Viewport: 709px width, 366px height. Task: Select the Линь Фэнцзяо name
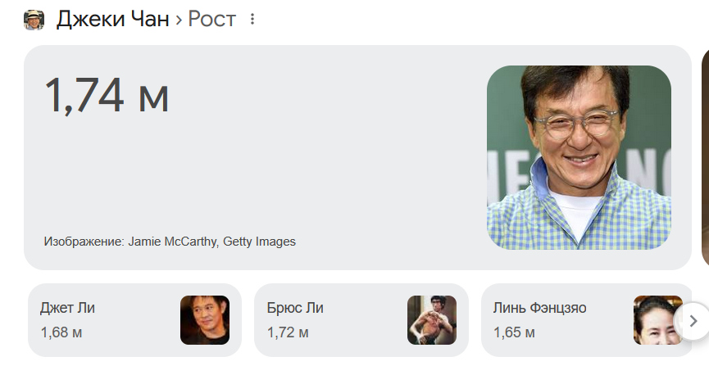click(x=539, y=308)
